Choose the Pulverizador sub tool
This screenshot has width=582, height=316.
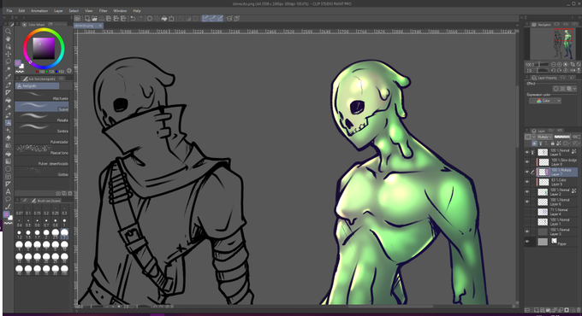pyautogui.click(x=42, y=139)
